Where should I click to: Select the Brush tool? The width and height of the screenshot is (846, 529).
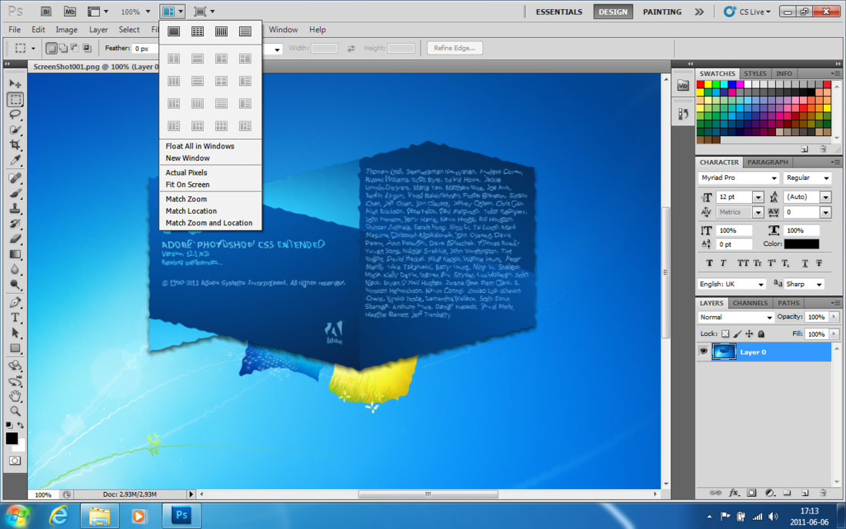tap(15, 193)
